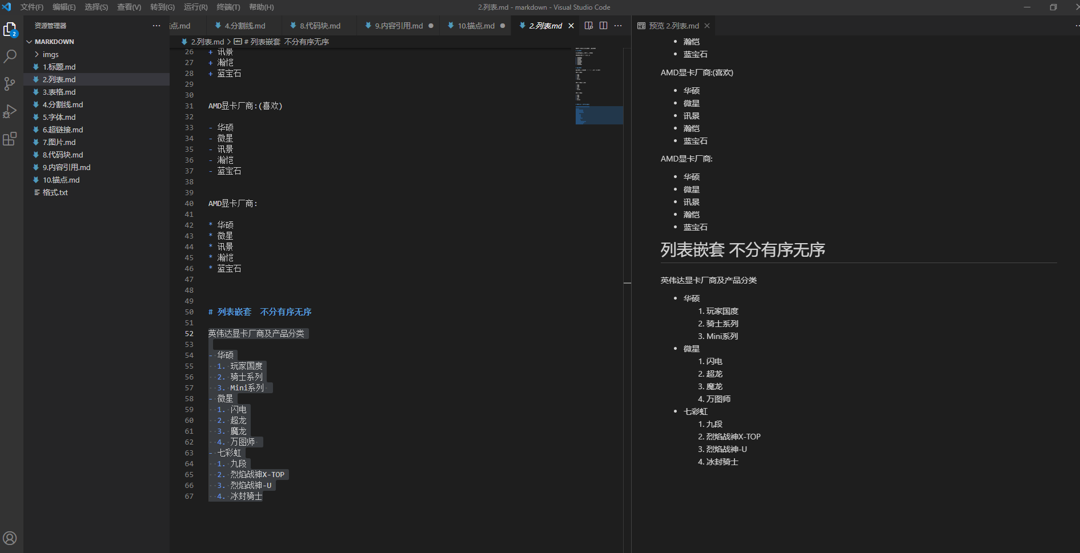Place cursor on heading line 50
Image resolution: width=1080 pixels, height=553 pixels.
point(260,312)
